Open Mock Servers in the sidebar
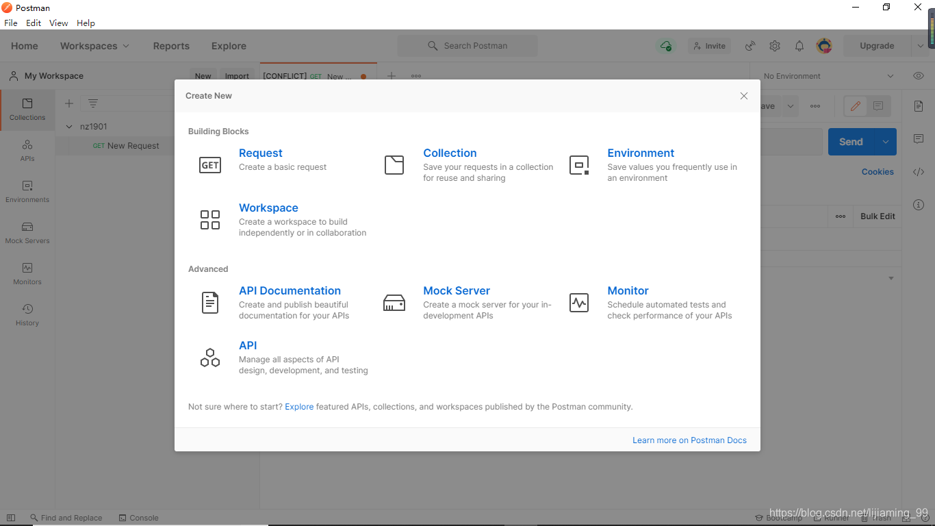This screenshot has width=935, height=526. pyautogui.click(x=27, y=233)
